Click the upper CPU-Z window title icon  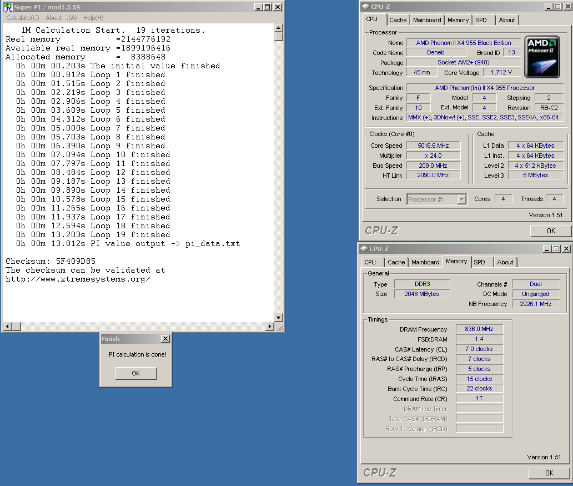tap(366, 7)
